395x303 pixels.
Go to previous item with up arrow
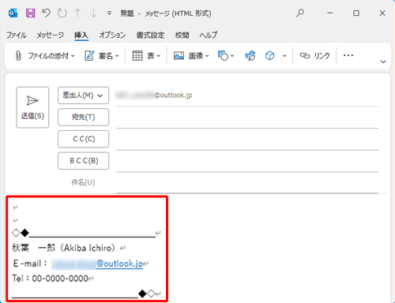(77, 13)
